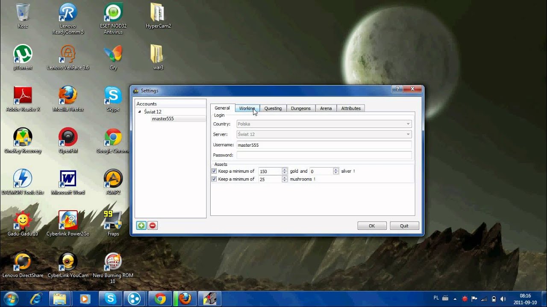Screen dimensions: 547x307
Task: Open the µTorrent desktop icon
Action: pos(23,54)
